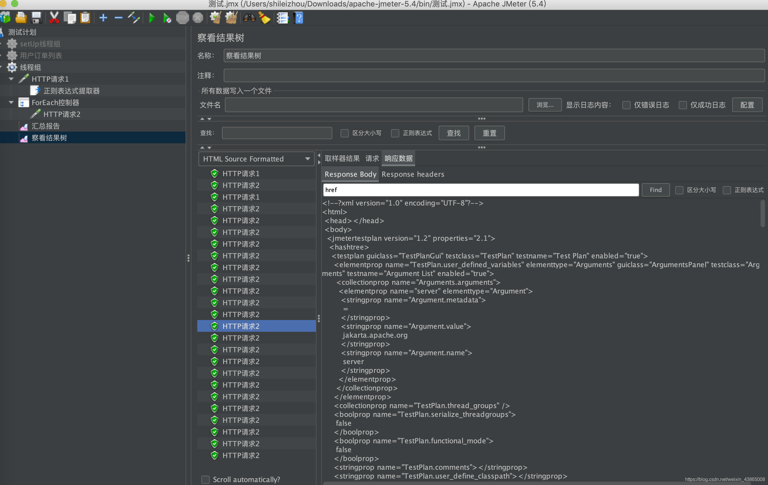The image size is (768, 485).
Task: Click the Save floppy disk icon
Action: [x=37, y=18]
